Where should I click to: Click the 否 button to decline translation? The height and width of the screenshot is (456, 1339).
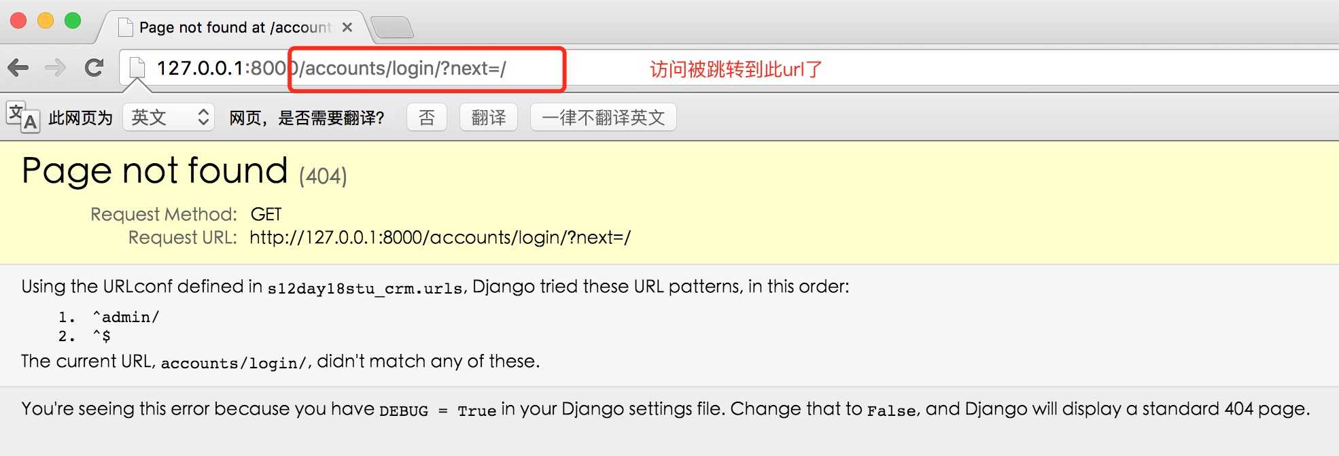427,118
